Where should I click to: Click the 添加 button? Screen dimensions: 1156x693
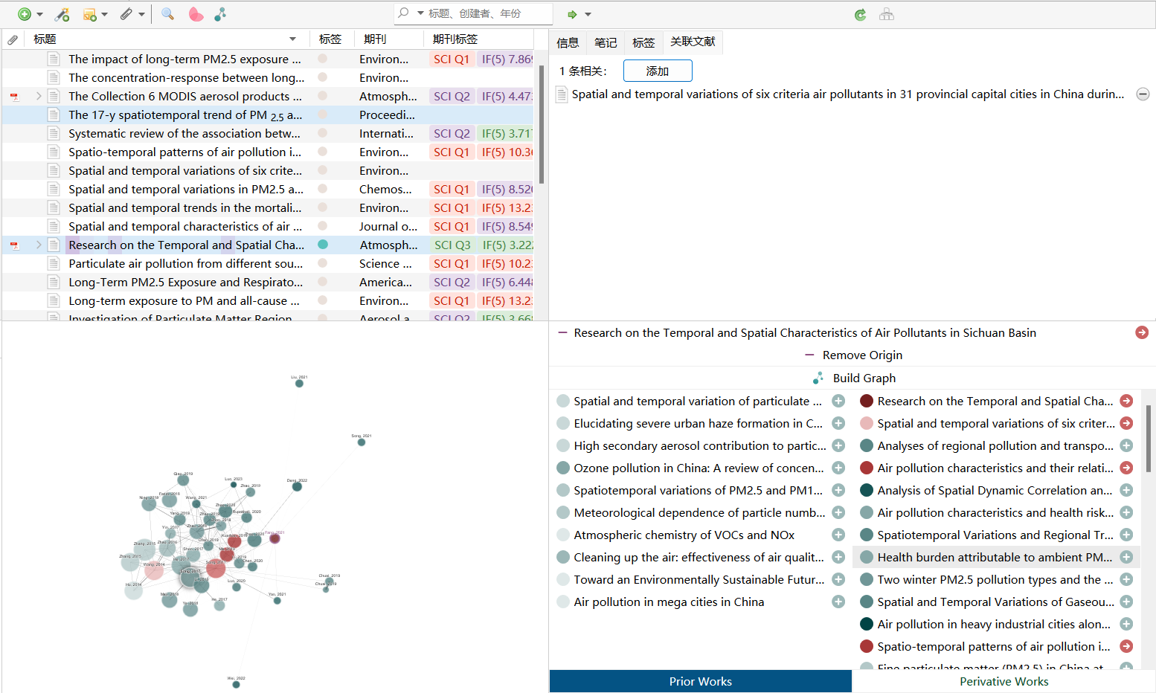(x=658, y=71)
